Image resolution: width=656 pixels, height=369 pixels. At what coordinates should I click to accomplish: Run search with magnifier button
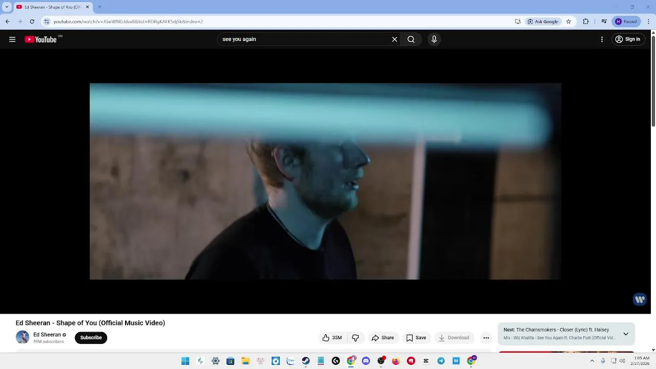(411, 39)
